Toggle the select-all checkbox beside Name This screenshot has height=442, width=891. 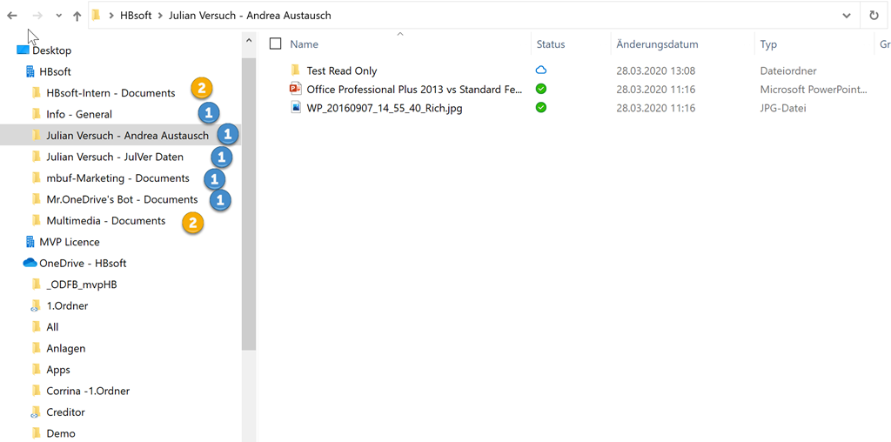(x=276, y=44)
